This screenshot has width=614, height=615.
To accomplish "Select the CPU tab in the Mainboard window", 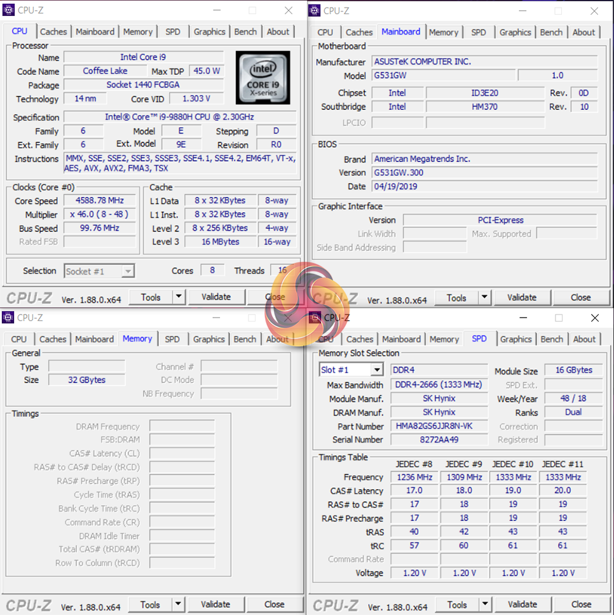I will [325, 32].
